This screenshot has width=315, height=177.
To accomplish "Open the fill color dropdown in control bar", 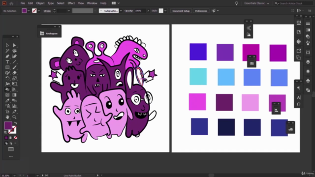I will 29,11.
